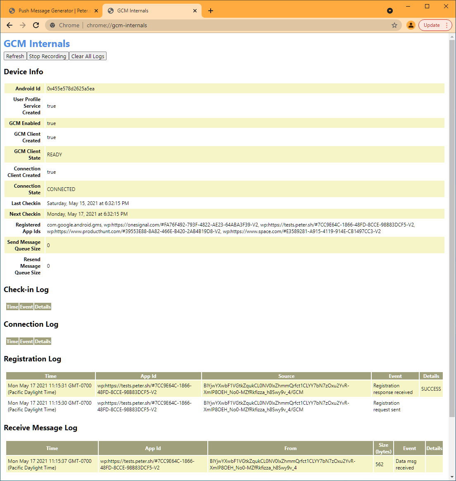Click the scrollbar up arrow

(452, 36)
